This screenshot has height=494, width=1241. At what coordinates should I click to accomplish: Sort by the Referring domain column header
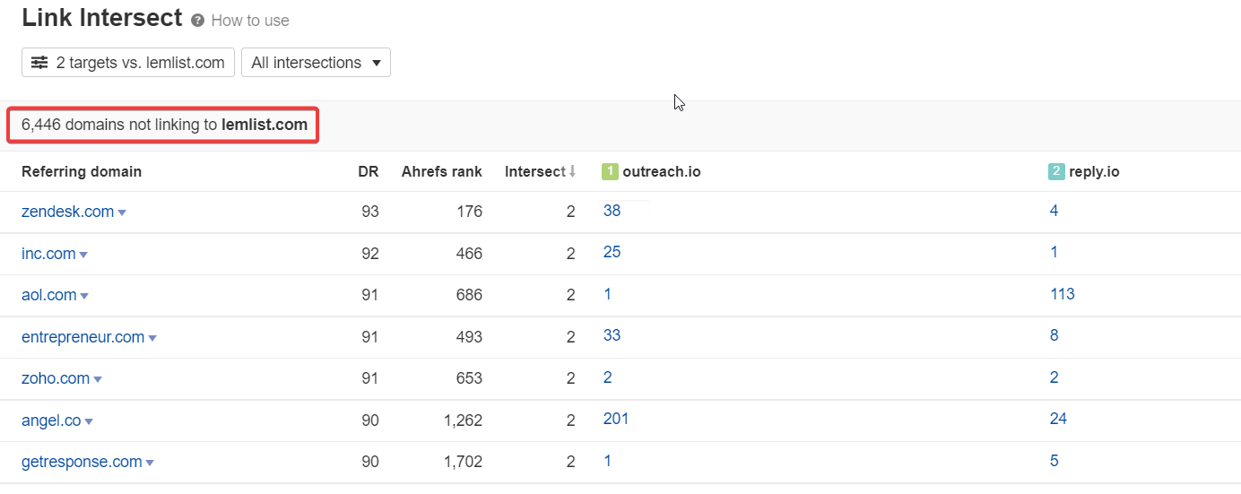click(82, 171)
